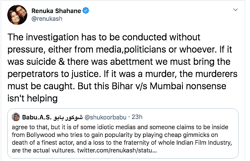Screen dimensions: 250x161
Task: Open the tweet options chevron menu
Action: (235, 10)
